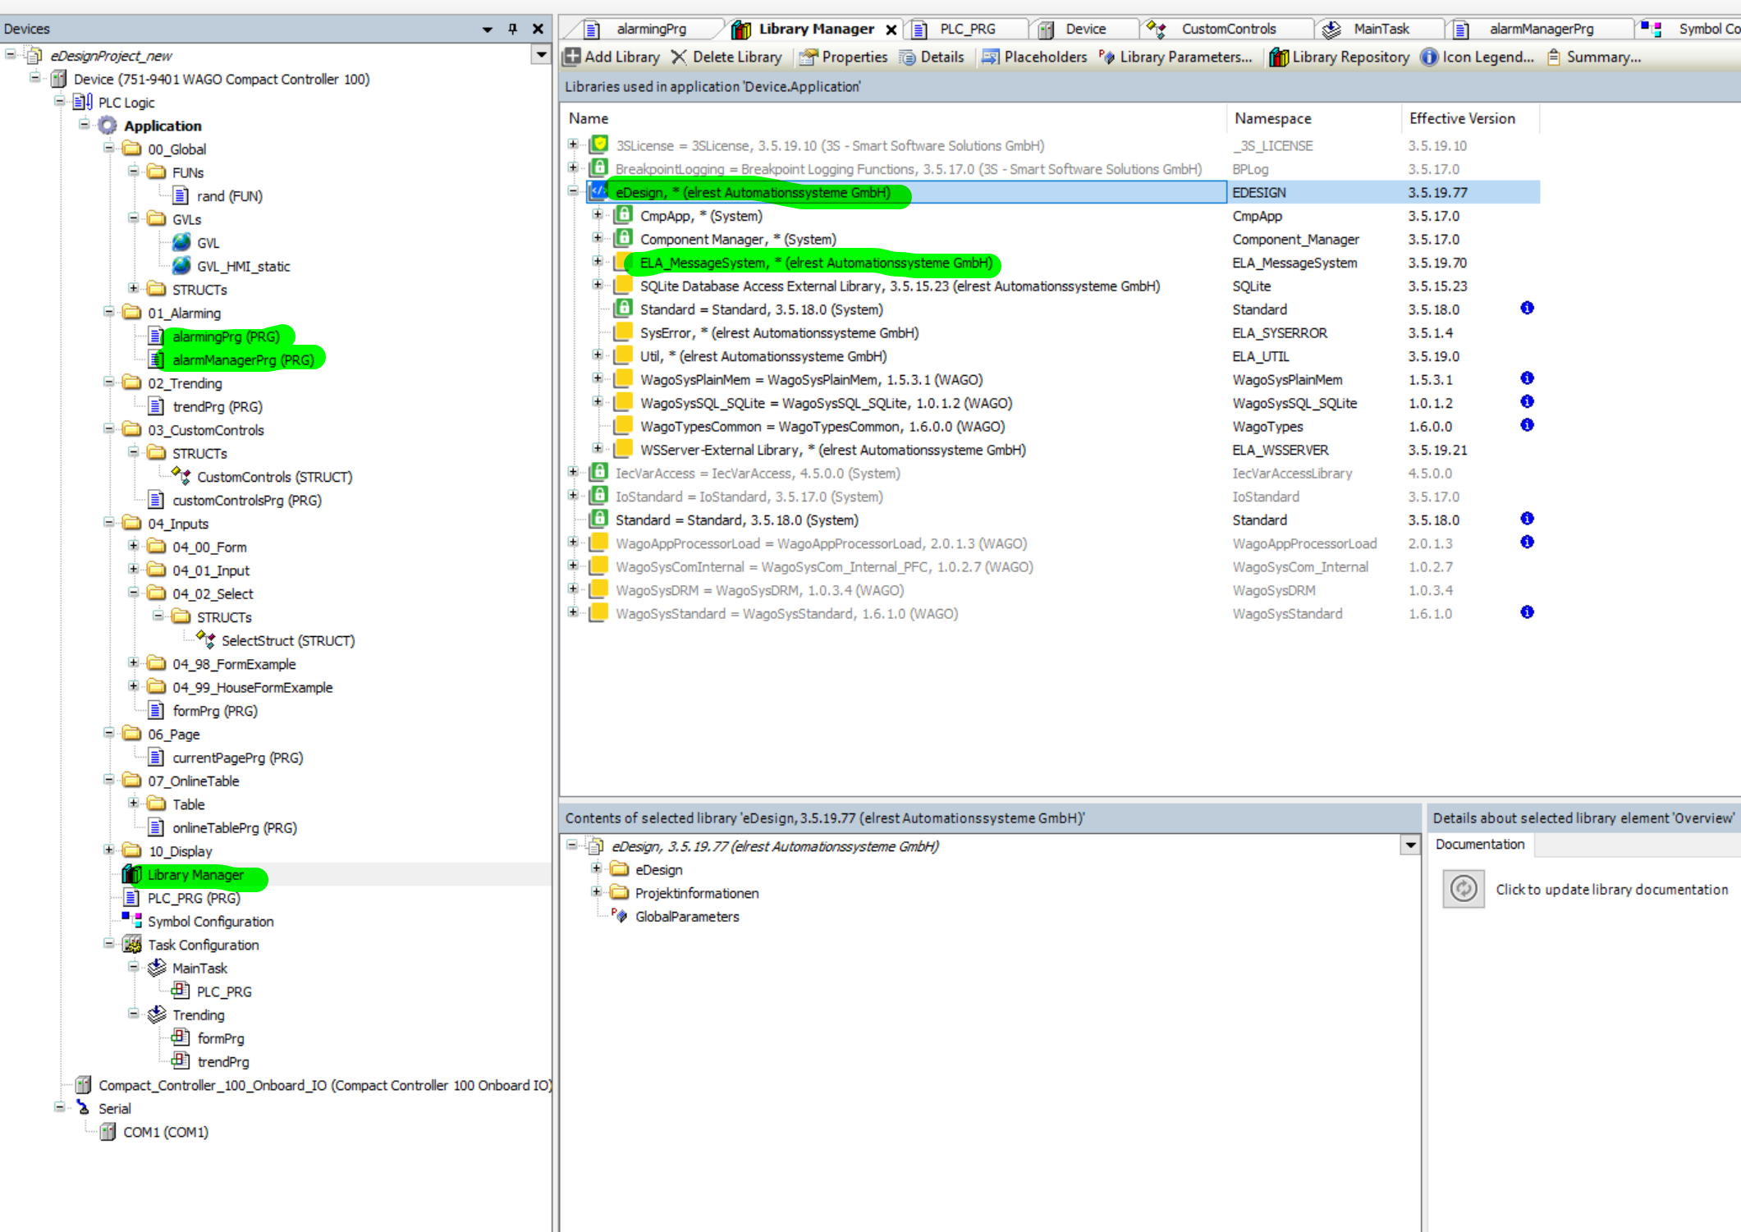The image size is (1741, 1232).
Task: Click the Placeholders toolbar icon
Action: pos(991,57)
